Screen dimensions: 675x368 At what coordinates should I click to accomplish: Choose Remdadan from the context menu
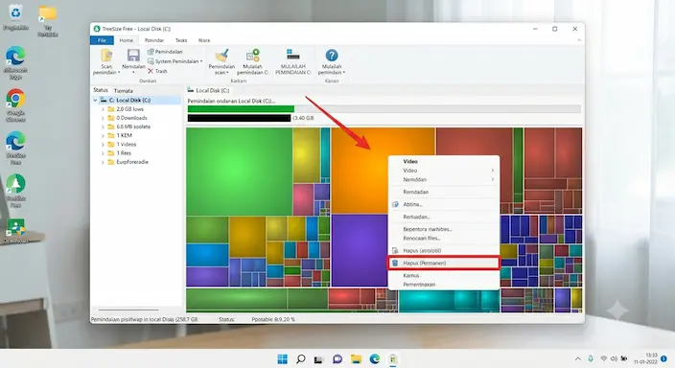click(x=443, y=192)
